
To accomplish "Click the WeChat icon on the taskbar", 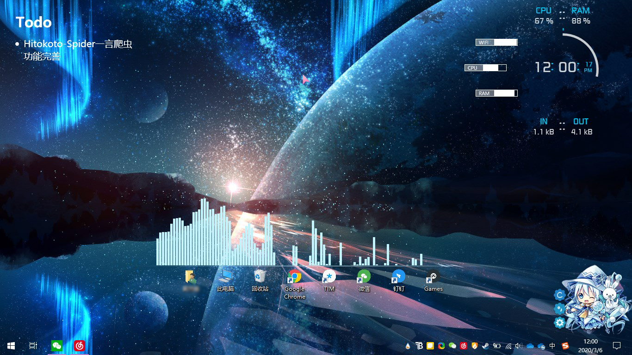I will [57, 345].
